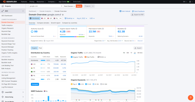The height and width of the screenshot is (102, 195).
Task: Open Send feedback link
Action: 138,11
